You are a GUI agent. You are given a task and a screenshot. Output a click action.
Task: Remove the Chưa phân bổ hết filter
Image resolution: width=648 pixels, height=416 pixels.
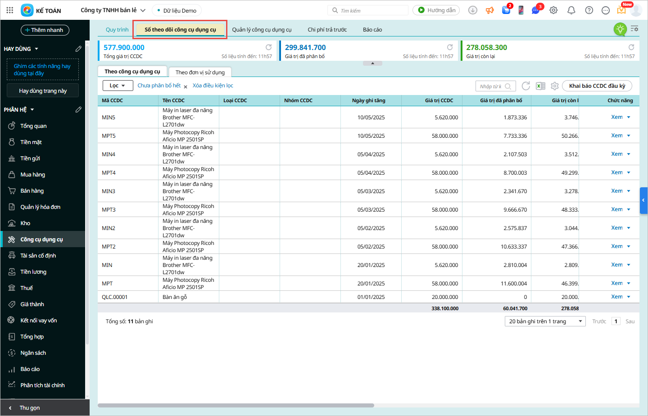pos(186,86)
